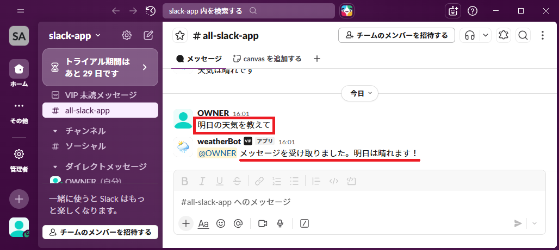Screen dimensions: 559x250
Task: Open send options dropdown arrow
Action: (535, 223)
